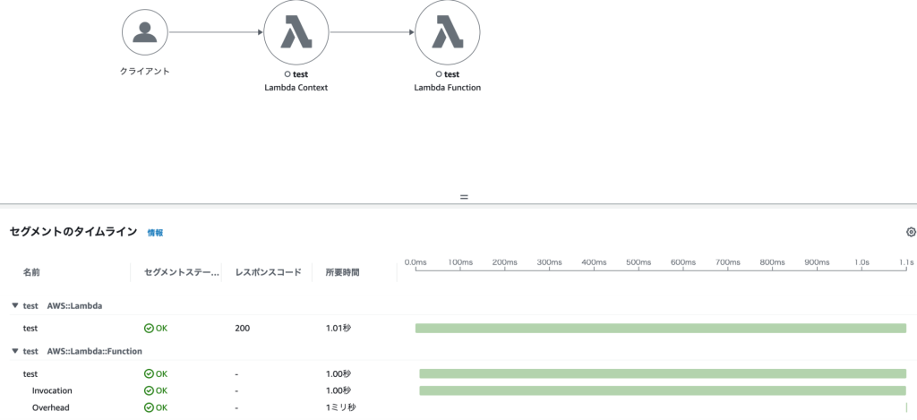Image resolution: width=917 pixels, height=420 pixels.
Task: Click the arrow between client and Lambda Context
Action: (x=215, y=33)
